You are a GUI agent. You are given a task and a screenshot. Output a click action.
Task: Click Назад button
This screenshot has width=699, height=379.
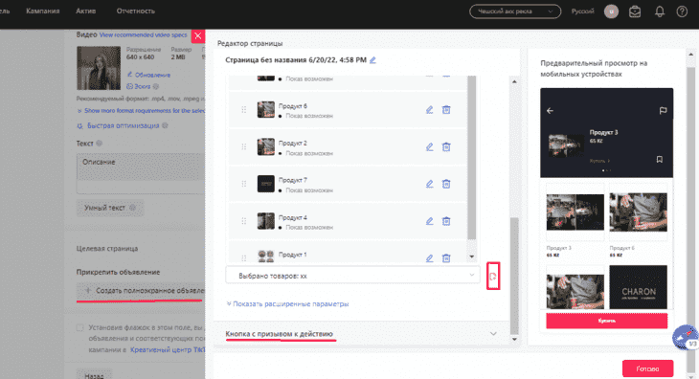94,375
